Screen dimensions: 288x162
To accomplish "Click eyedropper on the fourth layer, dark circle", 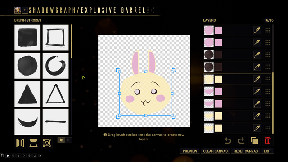I will point(257,67).
